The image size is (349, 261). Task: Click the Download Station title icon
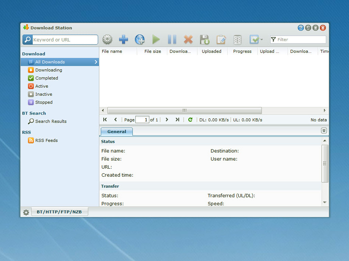[x=26, y=27]
